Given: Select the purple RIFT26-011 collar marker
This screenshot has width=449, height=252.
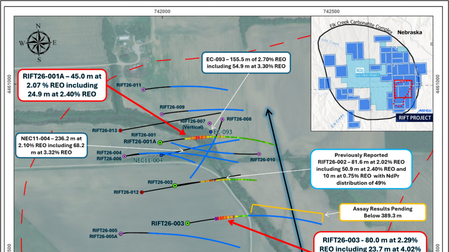Looking at the screenshot, I should point(144,89).
